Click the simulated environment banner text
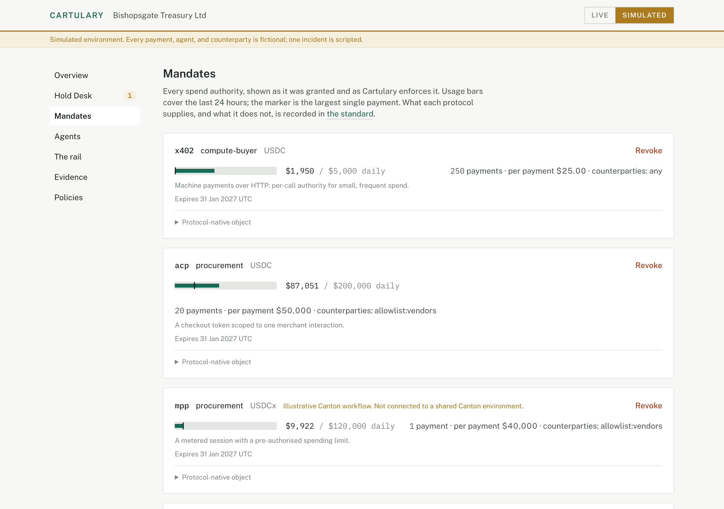Viewport: 724px width, 509px height. 206,40
